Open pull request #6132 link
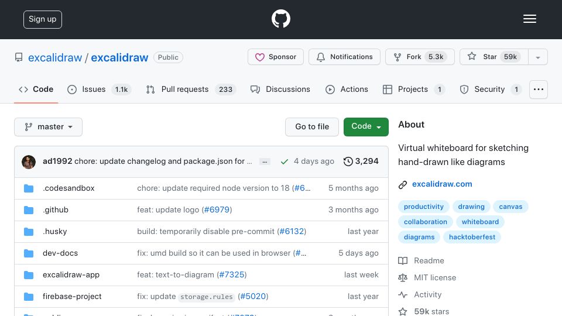This screenshot has width=562, height=316. pos(292,232)
